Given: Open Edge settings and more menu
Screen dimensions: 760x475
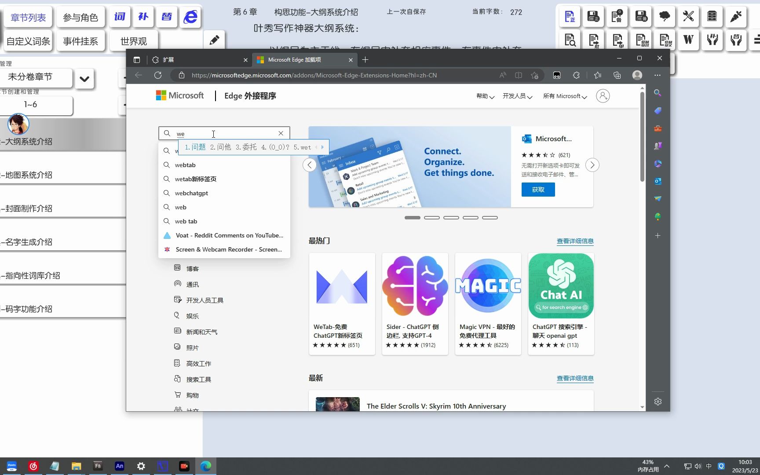Looking at the screenshot, I should coord(657,75).
